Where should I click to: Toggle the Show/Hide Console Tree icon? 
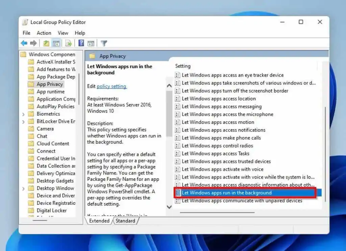[56, 43]
